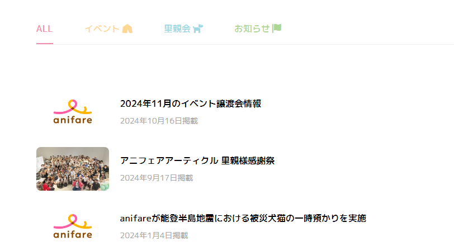
Task: Select the ALL tab
Action: click(x=44, y=29)
